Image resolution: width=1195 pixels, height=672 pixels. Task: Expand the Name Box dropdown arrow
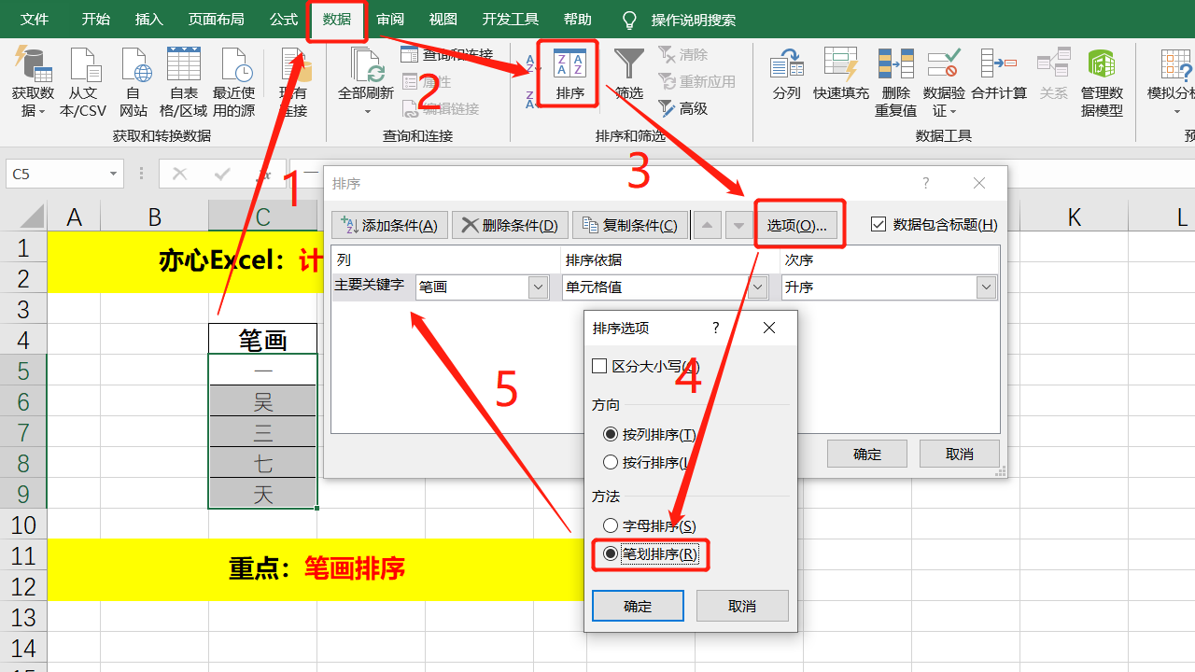113,174
